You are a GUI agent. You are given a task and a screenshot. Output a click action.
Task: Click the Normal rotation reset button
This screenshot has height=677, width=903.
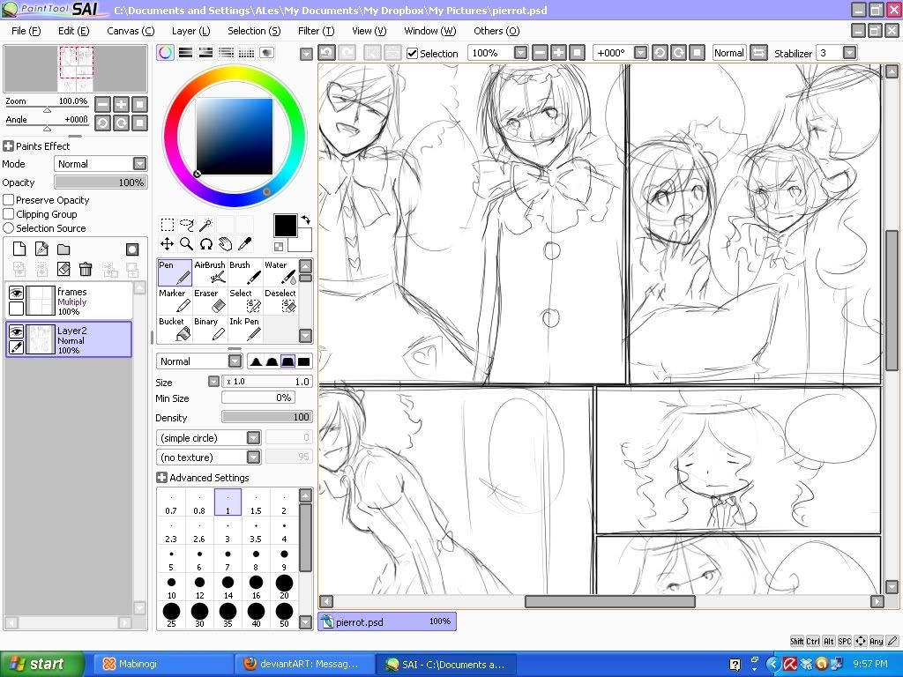tap(728, 53)
